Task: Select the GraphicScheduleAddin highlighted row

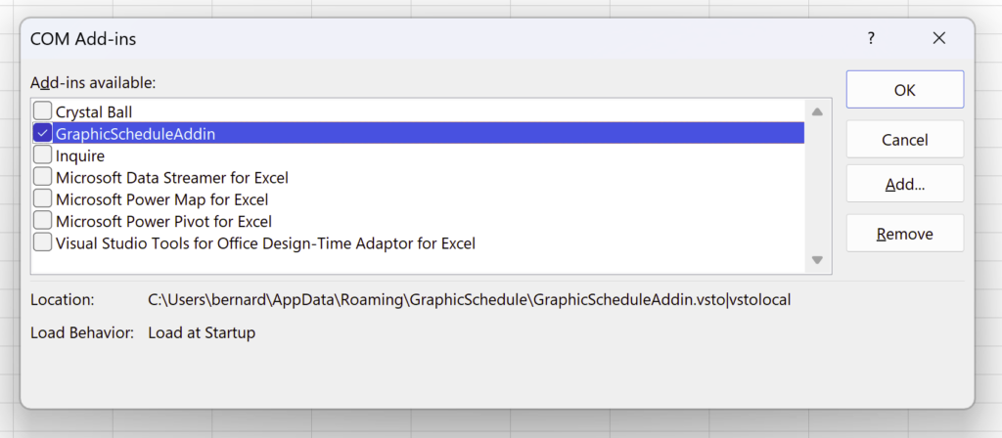Action: (418, 133)
